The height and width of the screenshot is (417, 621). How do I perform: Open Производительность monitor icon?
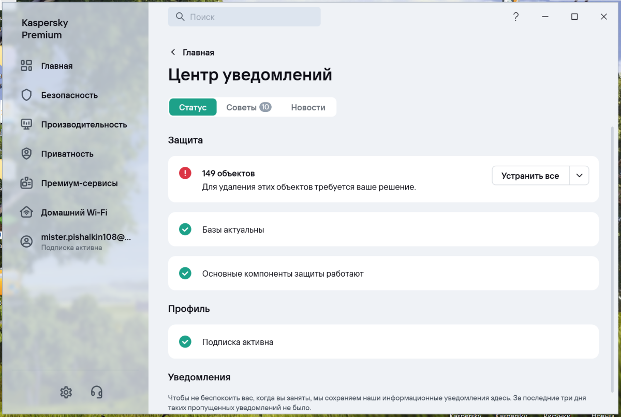(x=26, y=124)
